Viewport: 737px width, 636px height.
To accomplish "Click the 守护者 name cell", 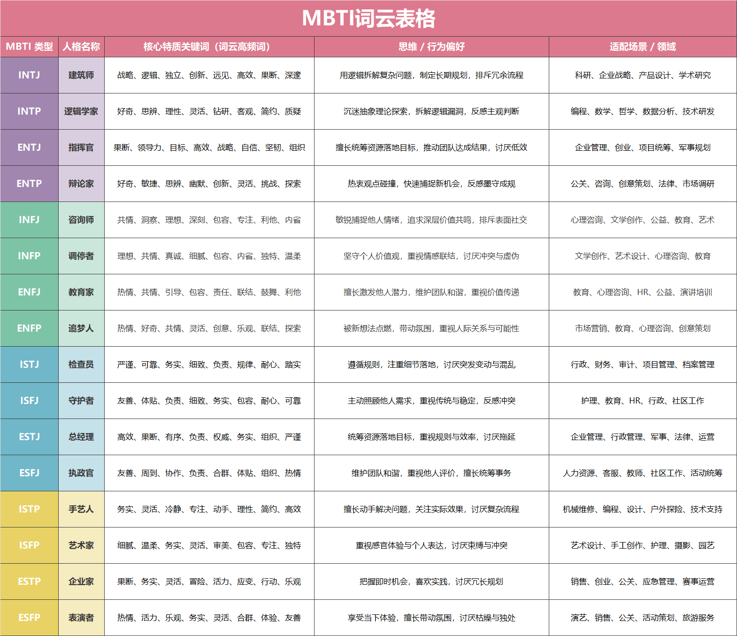I will click(x=81, y=401).
